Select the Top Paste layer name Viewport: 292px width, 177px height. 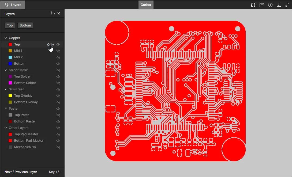point(22,115)
